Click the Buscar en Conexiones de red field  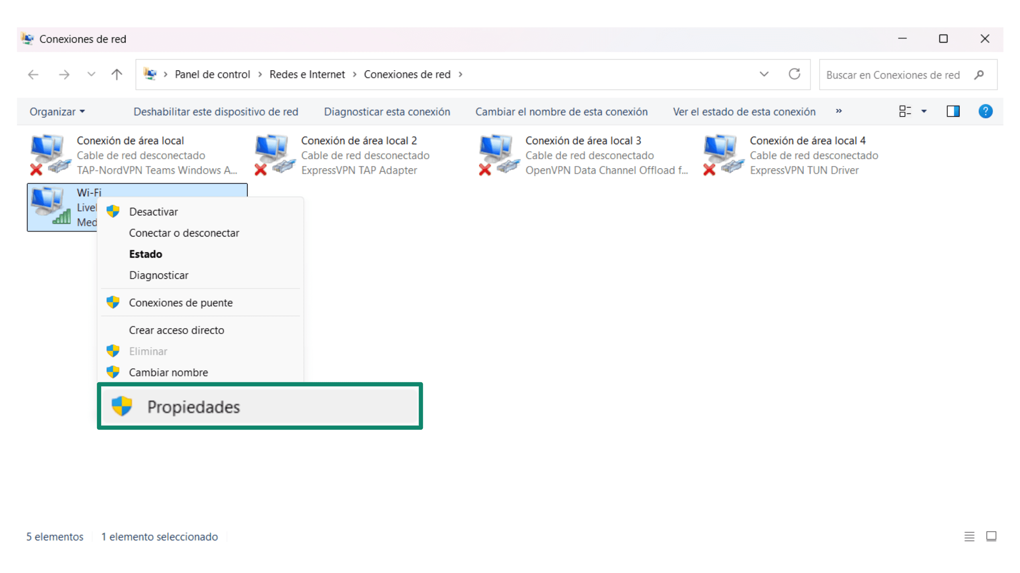click(893, 75)
